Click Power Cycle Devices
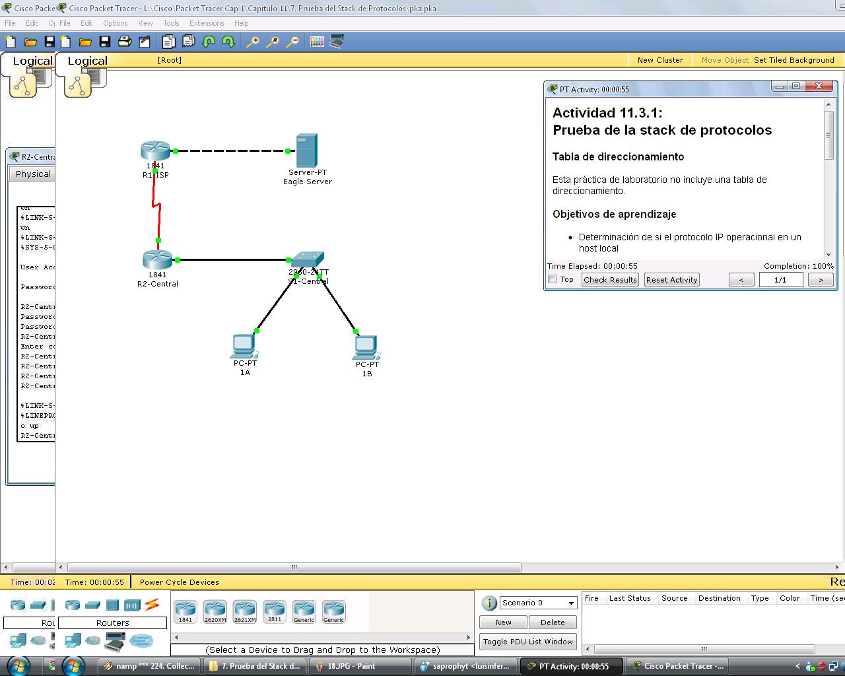The width and height of the screenshot is (845, 676). (179, 582)
